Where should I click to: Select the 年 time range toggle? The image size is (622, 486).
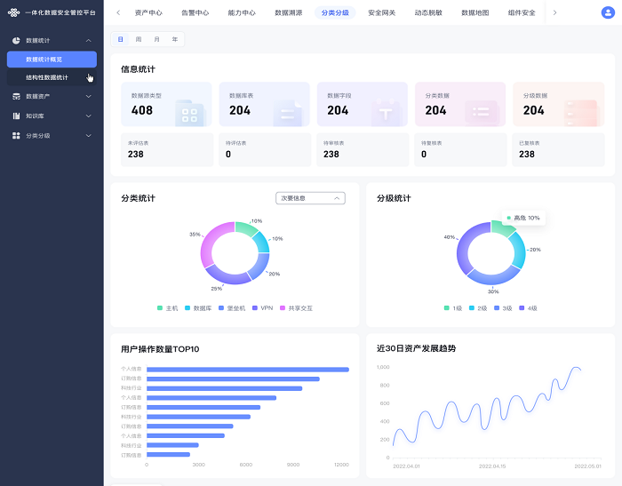tap(175, 39)
